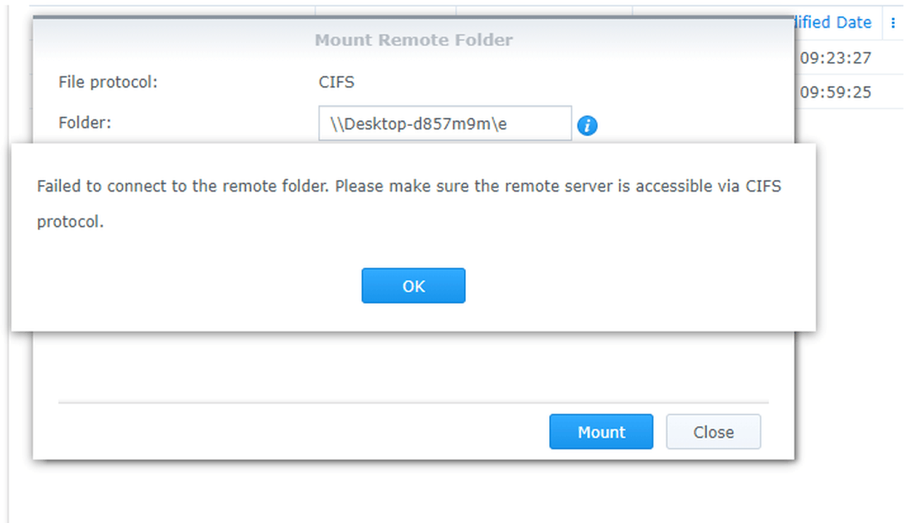Click the blank area of the error dialog beside OK
This screenshot has height=523, width=911.
619,286
